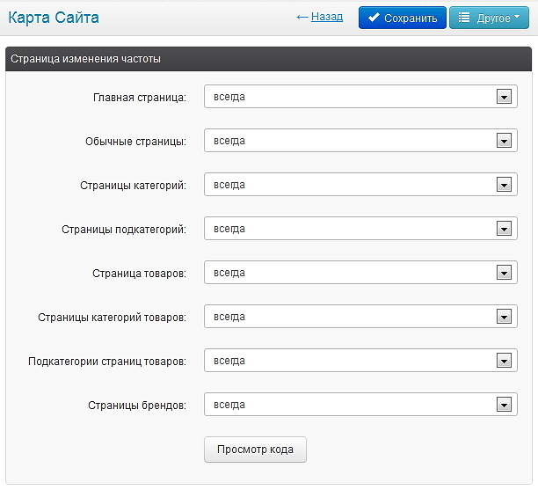538x490 pixels.
Task: Open Подкатегории страниц товаров frequency dropdown
Action: tap(360, 361)
